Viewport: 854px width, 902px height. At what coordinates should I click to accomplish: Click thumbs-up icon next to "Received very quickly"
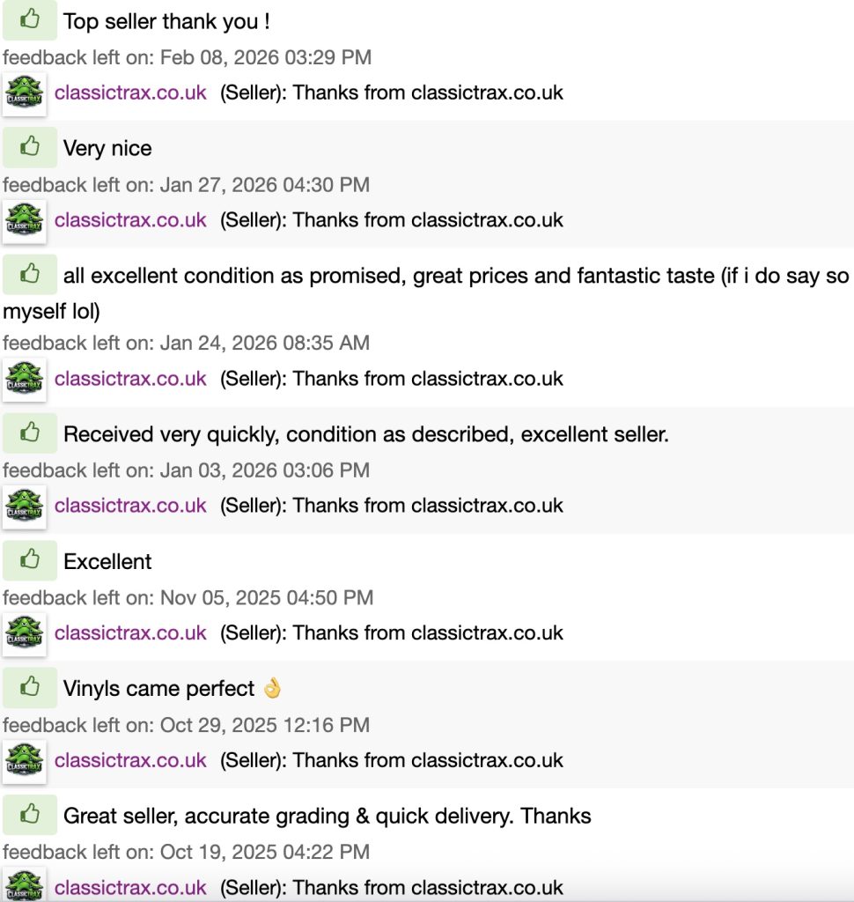click(x=30, y=433)
